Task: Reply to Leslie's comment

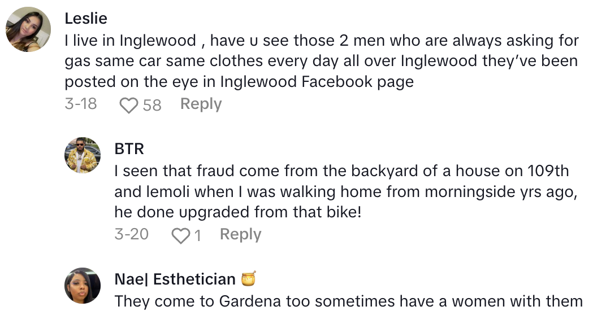Action: click(x=201, y=104)
